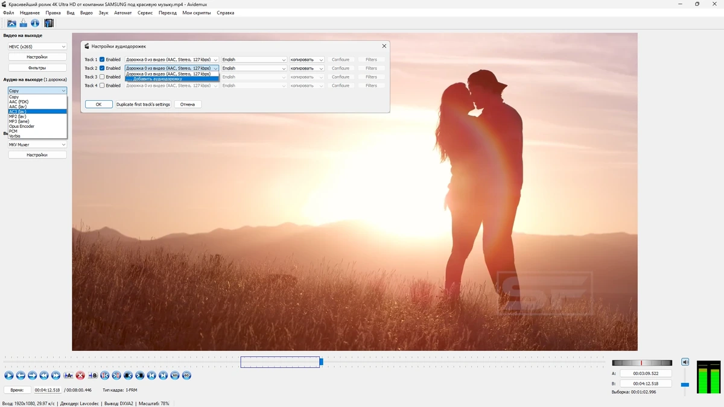This screenshot has width=724, height=407.
Task: Enable Track 3 checkbox
Action: (x=102, y=77)
